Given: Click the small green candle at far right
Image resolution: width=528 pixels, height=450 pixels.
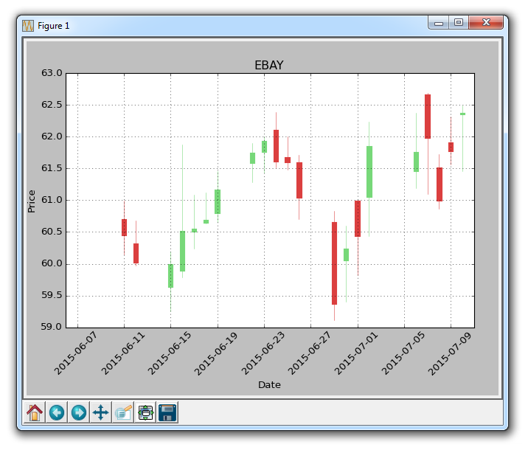Looking at the screenshot, I should coord(462,114).
